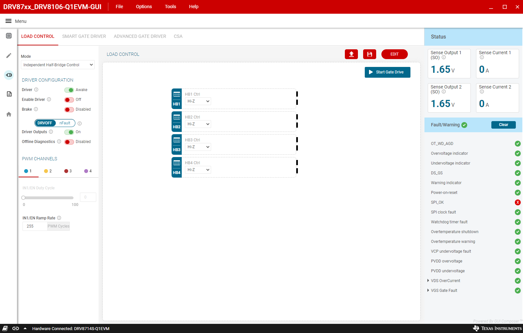The width and height of the screenshot is (523, 333).
Task: Click the IN1/EN Ramp Rate input field
Action: pos(35,226)
